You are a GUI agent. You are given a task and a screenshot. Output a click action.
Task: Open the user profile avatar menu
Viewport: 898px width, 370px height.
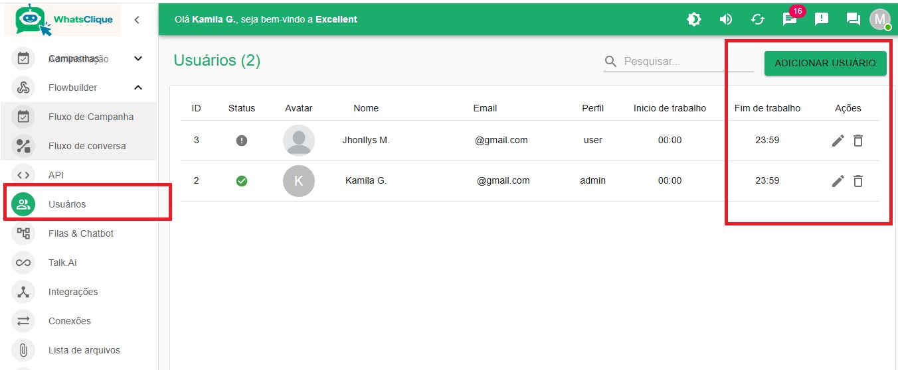(880, 19)
